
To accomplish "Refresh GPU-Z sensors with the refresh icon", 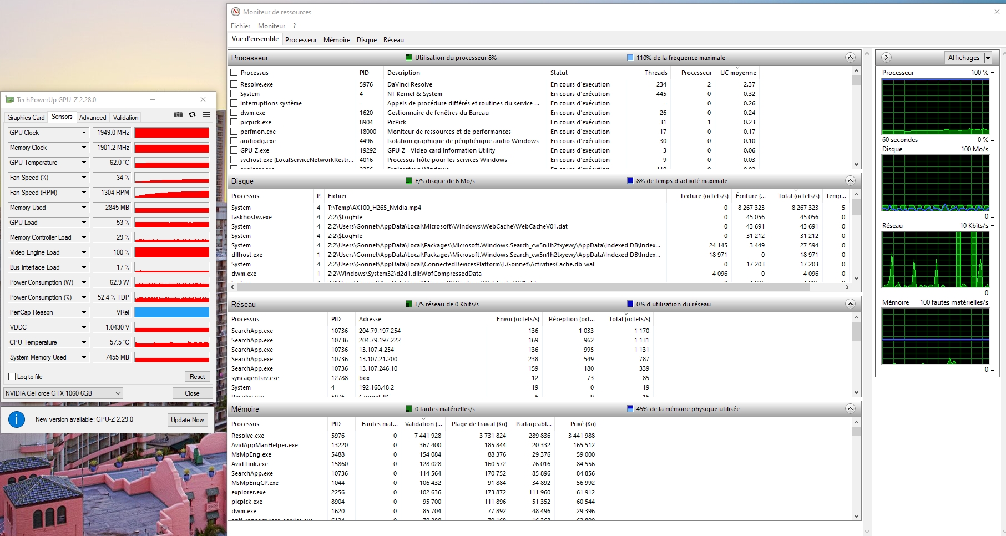I will 193,114.
